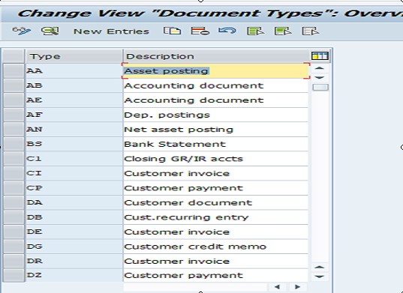Click the Copy As icon
403x293 pixels.
tap(172, 31)
